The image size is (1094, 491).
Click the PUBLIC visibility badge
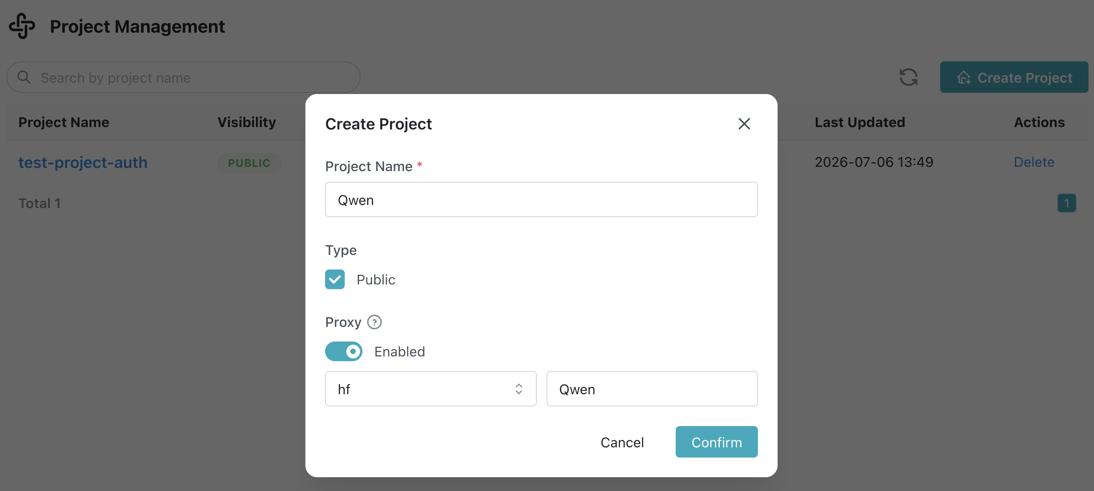pyautogui.click(x=249, y=162)
